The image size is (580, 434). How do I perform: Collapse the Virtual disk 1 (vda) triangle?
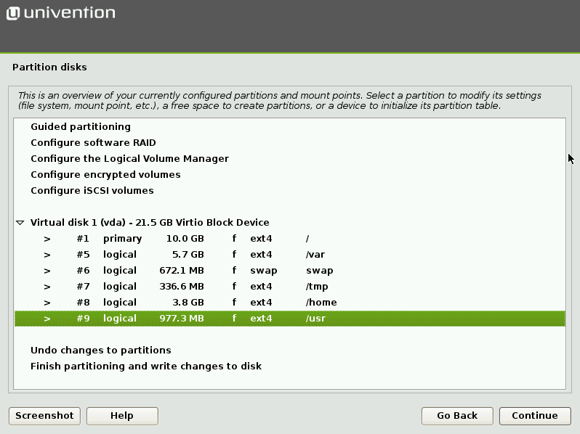pos(20,223)
